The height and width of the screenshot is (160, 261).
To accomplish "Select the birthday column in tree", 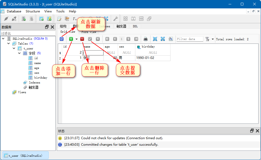I will pyautogui.click(x=41, y=78).
